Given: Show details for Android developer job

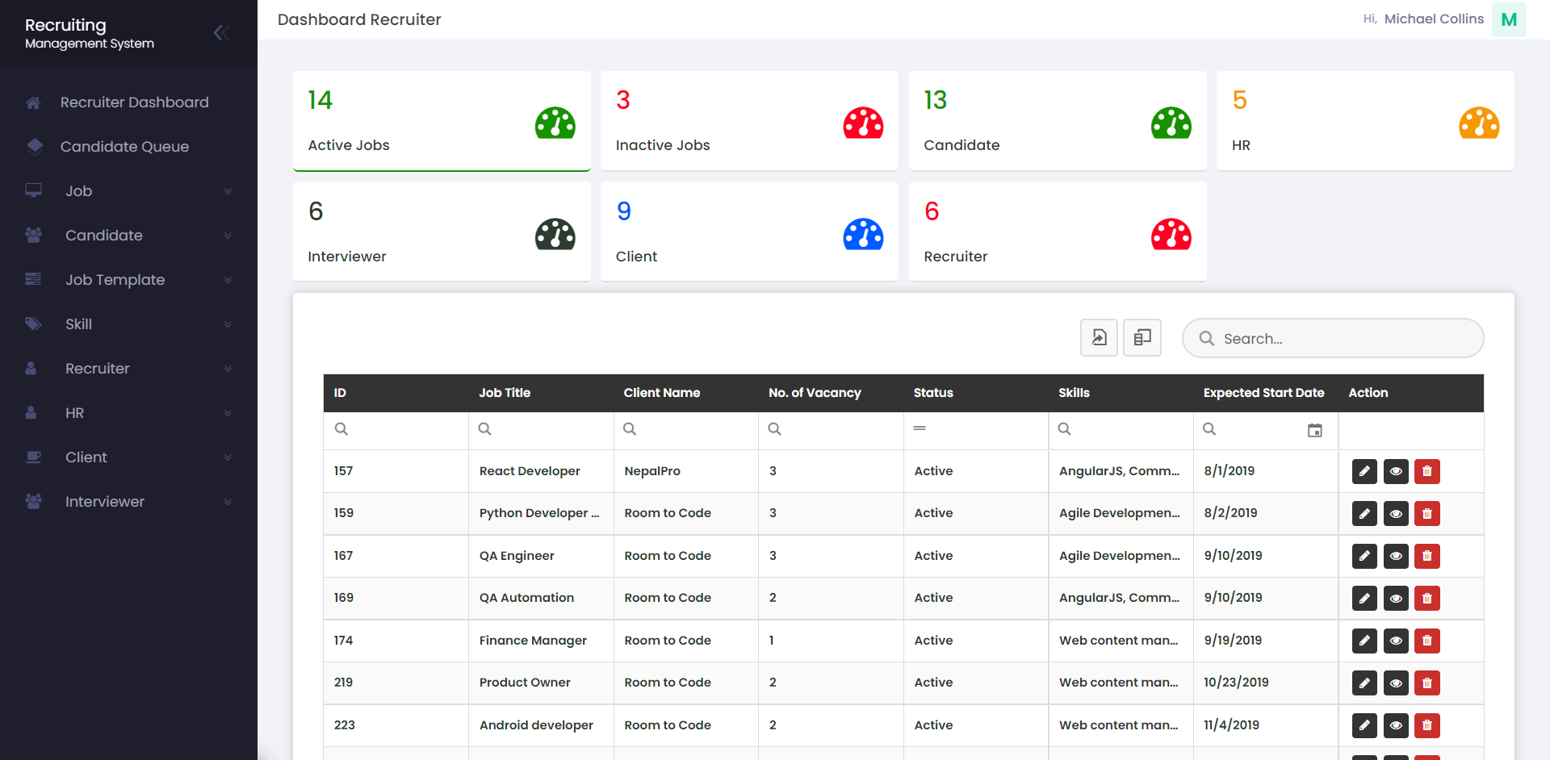Looking at the screenshot, I should pyautogui.click(x=1395, y=725).
